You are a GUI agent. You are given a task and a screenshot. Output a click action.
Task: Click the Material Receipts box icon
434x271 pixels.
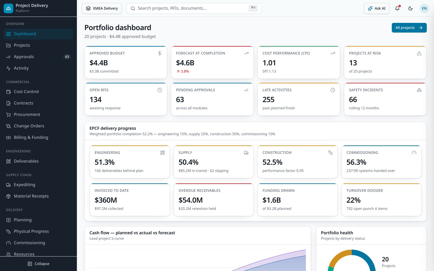click(8, 196)
